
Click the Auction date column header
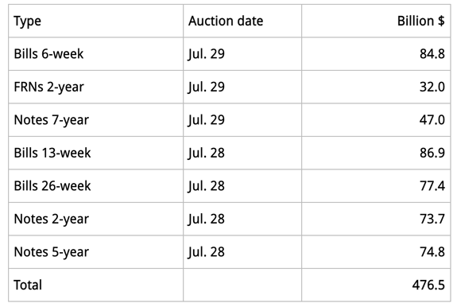(226, 21)
